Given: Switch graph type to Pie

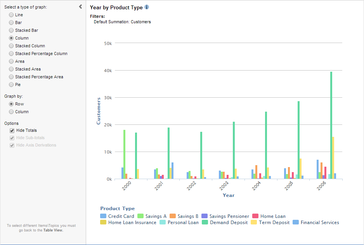Looking at the screenshot, I should [11, 85].
